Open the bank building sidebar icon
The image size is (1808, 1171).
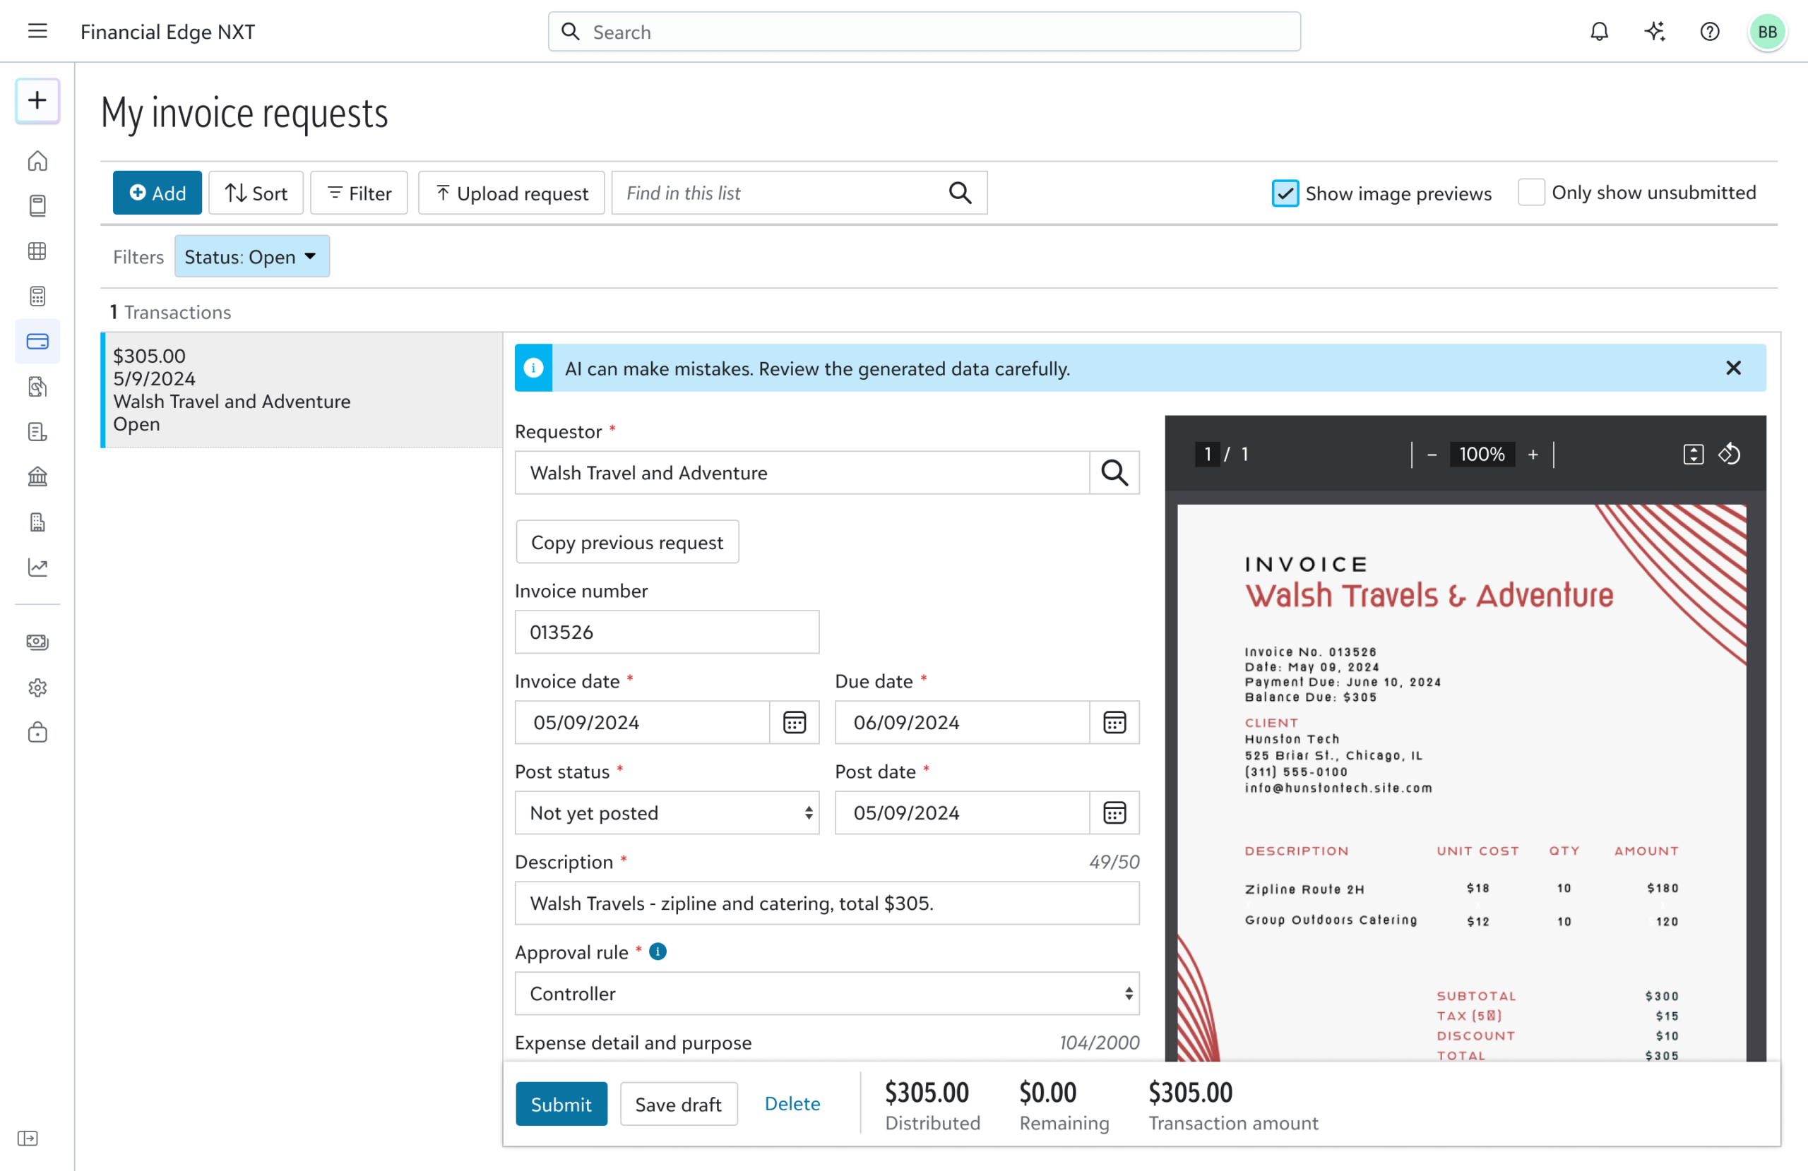(x=37, y=477)
